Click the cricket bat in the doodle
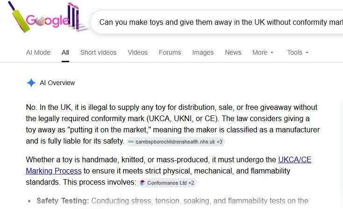 click(19, 17)
